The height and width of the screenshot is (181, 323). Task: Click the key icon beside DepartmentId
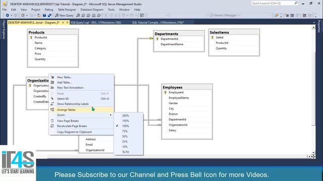click(x=157, y=39)
